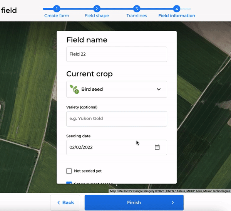This screenshot has width=231, height=211.
Task: Open the Create farm step
Action: point(57,16)
